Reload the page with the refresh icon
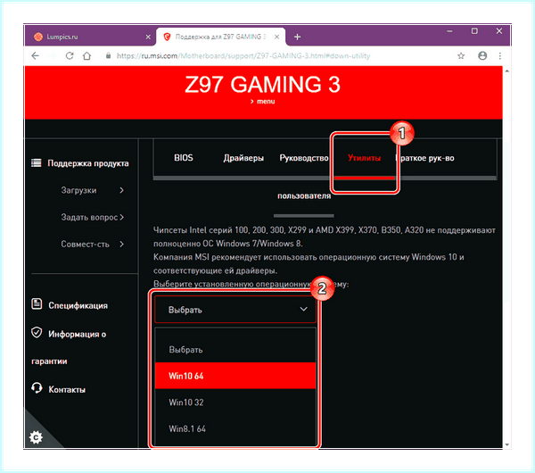 (x=70, y=55)
